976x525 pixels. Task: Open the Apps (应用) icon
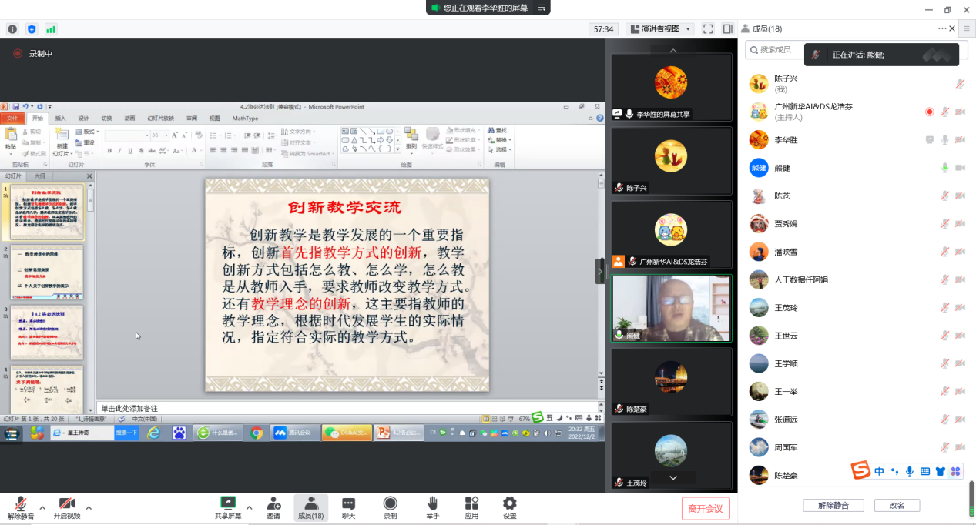click(x=471, y=507)
